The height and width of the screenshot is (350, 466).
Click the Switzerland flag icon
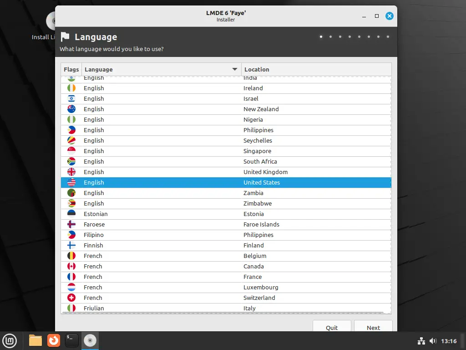(x=71, y=298)
